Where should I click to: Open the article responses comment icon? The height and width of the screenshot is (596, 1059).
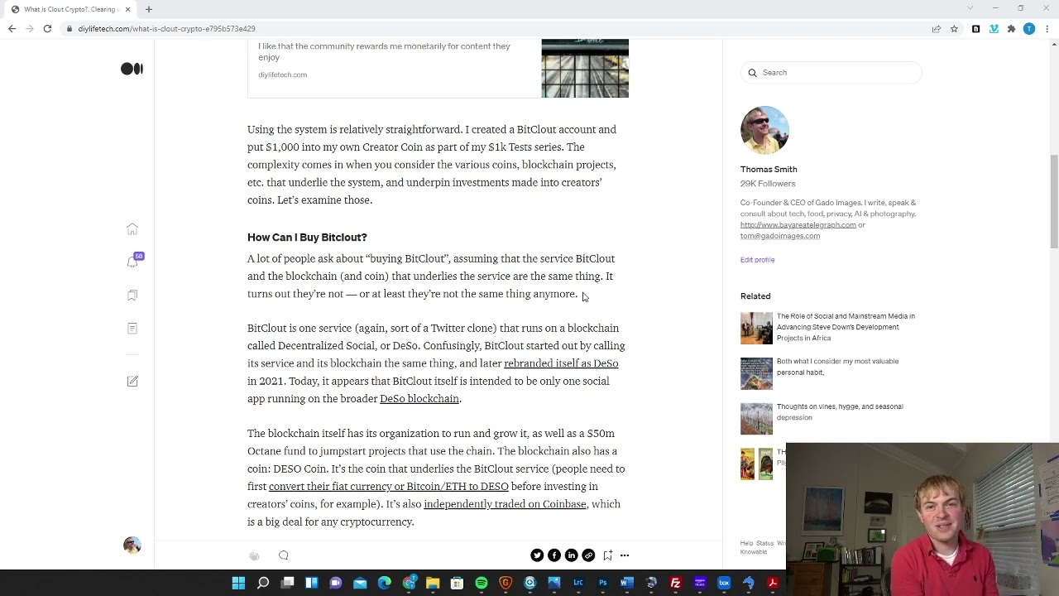(x=283, y=555)
